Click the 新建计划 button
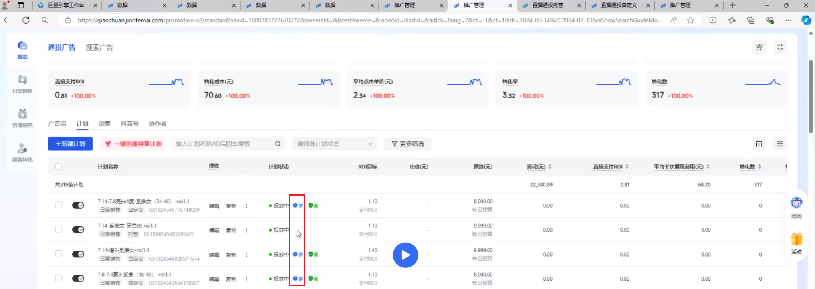815x289 pixels. pyautogui.click(x=71, y=144)
